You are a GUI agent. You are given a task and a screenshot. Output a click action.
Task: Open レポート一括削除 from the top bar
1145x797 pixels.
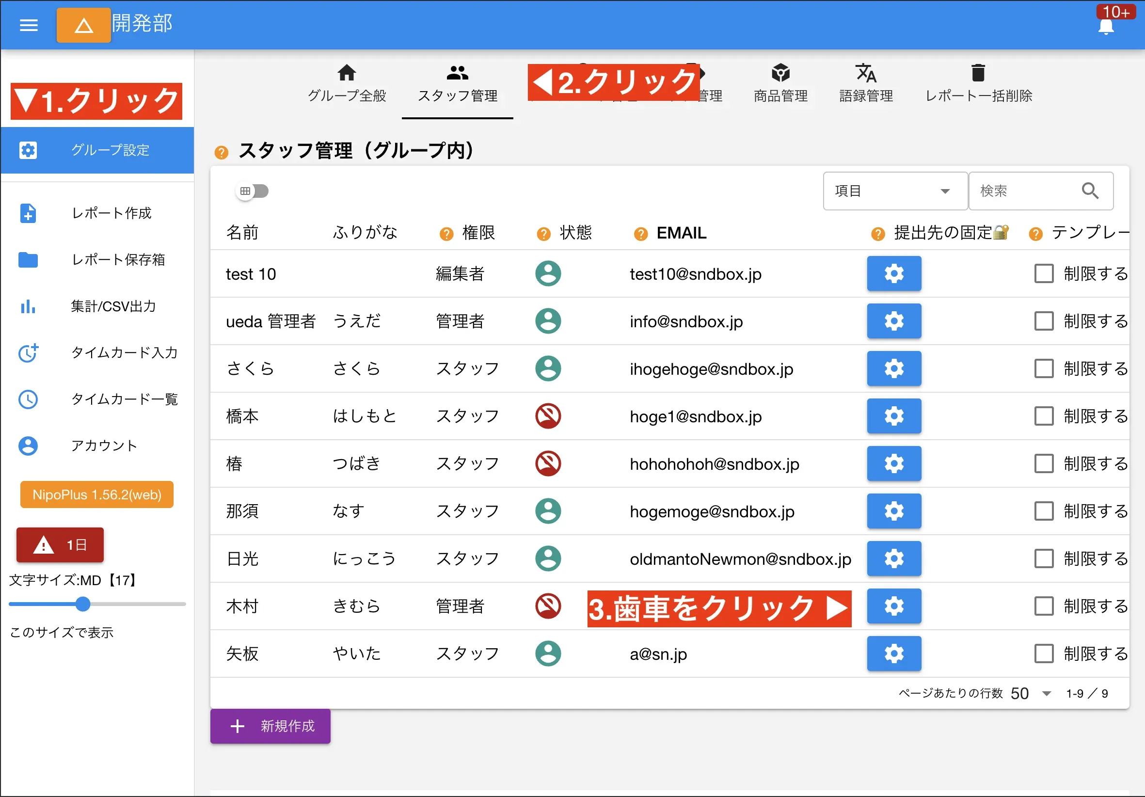point(977,83)
